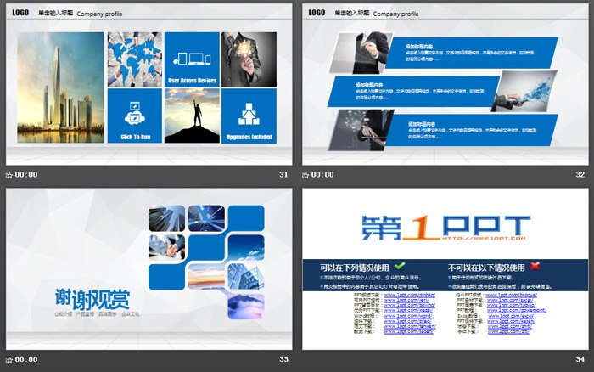
Task: Select the slide 33 thank-you thumbnail
Action: 148,269
